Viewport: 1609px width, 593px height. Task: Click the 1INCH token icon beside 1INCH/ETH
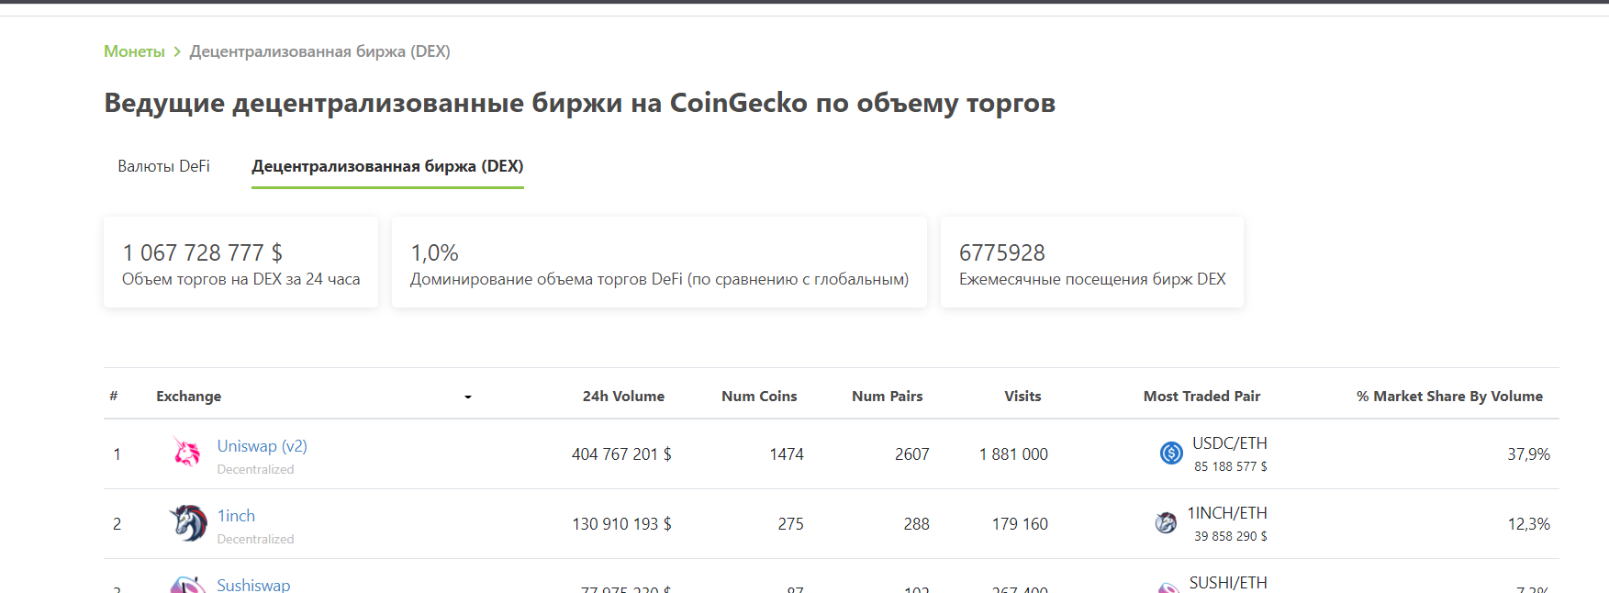tap(1166, 523)
